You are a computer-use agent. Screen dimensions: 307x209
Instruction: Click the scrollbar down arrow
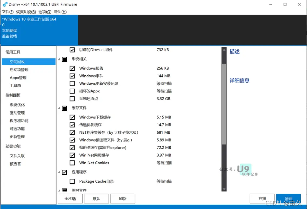(x=224, y=189)
